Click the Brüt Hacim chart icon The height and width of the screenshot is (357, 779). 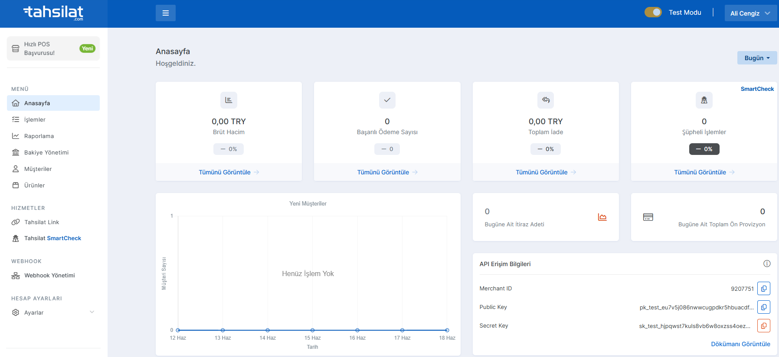point(229,100)
